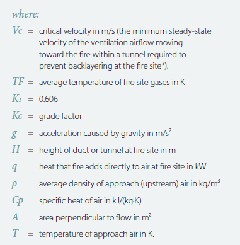
Task: Select the H height symbol
Action: pos(16,150)
